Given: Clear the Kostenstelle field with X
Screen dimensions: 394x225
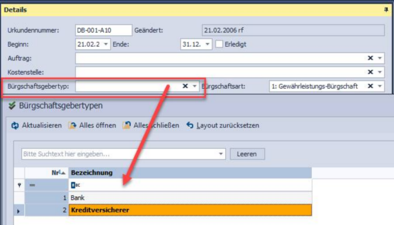Looking at the screenshot, I should [370, 72].
